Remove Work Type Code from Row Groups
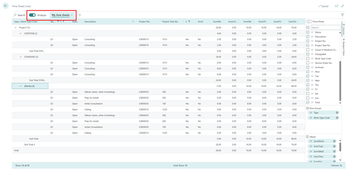This screenshot has width=357, height=173. (337, 118)
